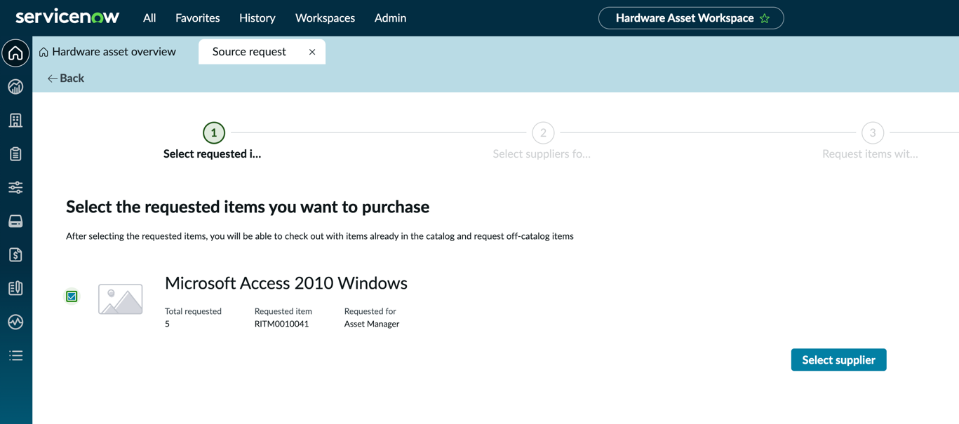Image resolution: width=959 pixels, height=424 pixels.
Task: Close the Source request tab
Action: coord(312,52)
